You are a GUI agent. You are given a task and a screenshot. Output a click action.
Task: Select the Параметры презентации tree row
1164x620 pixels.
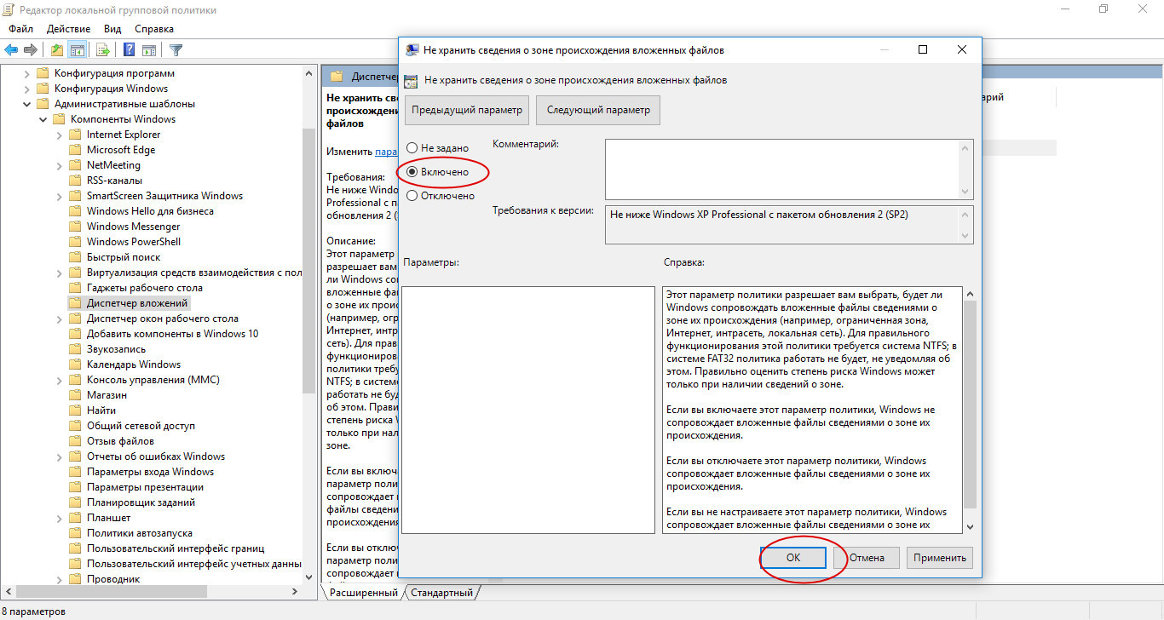pyautogui.click(x=145, y=487)
